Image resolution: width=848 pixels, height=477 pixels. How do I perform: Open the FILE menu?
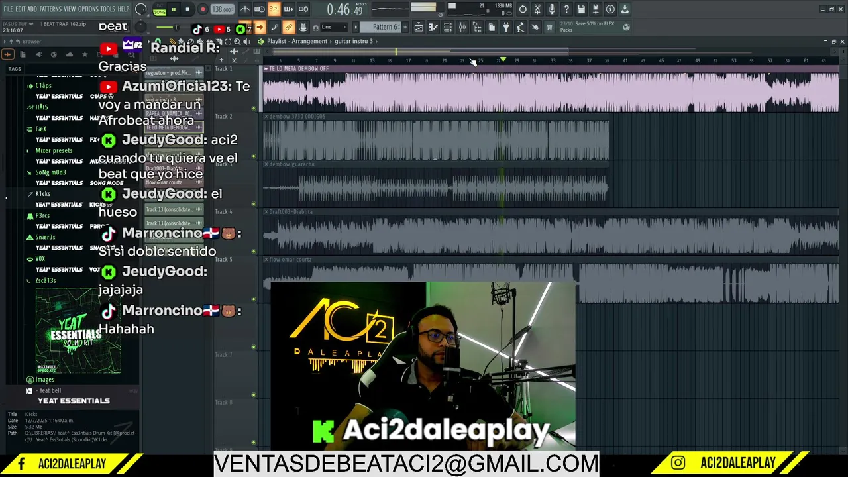(8, 9)
